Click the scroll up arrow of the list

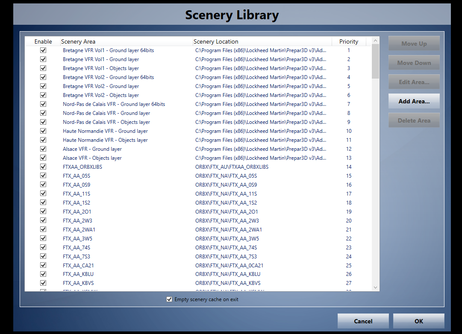[x=375, y=41]
